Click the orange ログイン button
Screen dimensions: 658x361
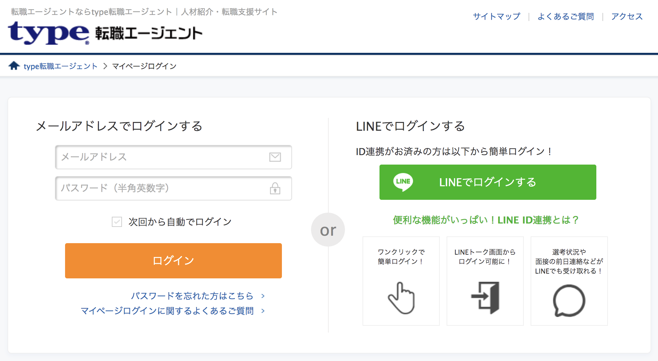pos(173,261)
